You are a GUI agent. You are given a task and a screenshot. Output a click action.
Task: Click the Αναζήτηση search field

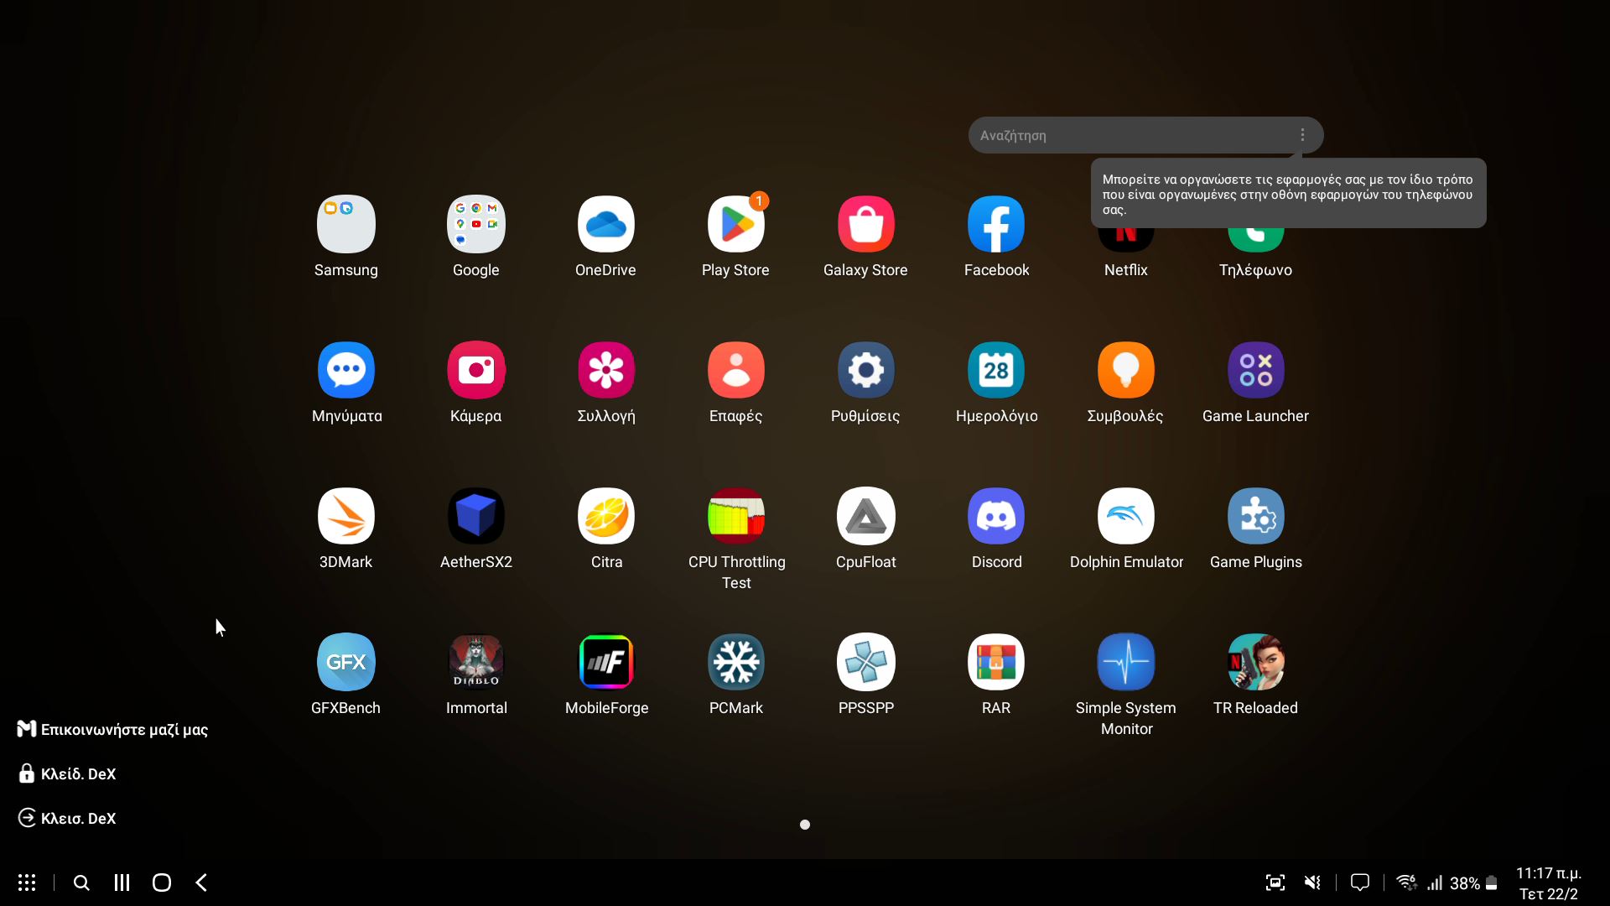pos(1124,135)
